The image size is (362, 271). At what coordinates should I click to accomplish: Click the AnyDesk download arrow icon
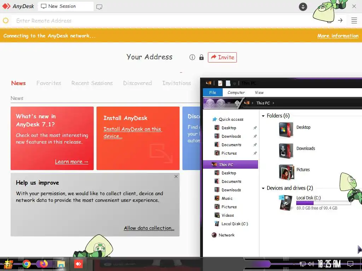(x=303, y=6)
